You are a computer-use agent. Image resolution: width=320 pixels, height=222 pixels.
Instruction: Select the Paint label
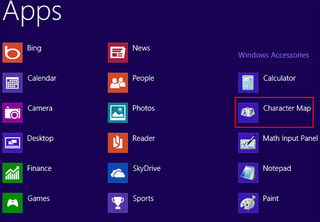point(271,199)
